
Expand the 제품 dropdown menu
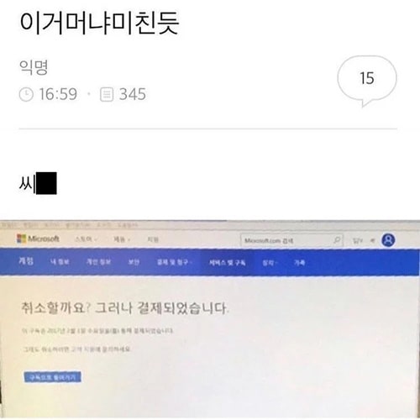[x=122, y=239]
